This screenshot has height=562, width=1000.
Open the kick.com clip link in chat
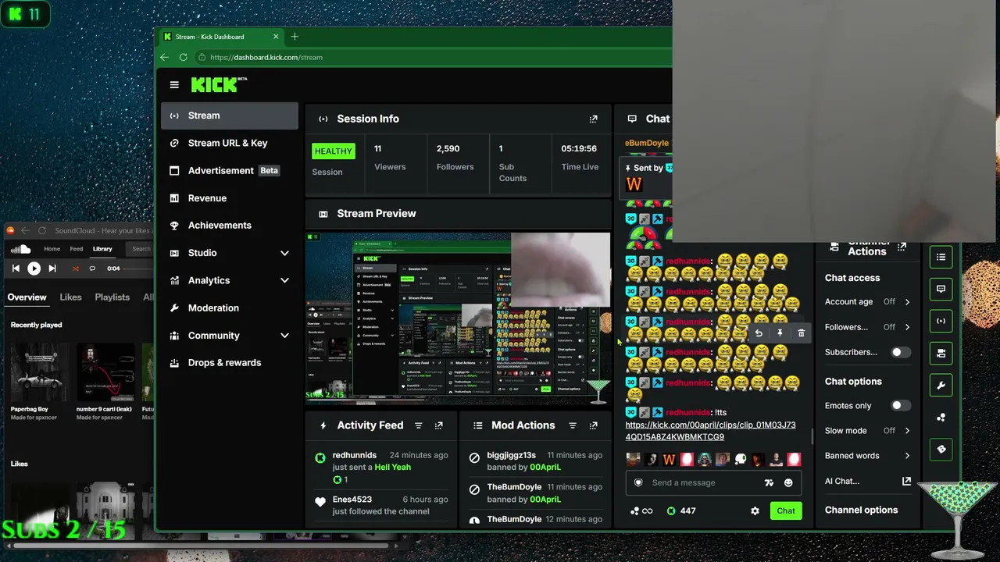(710, 431)
